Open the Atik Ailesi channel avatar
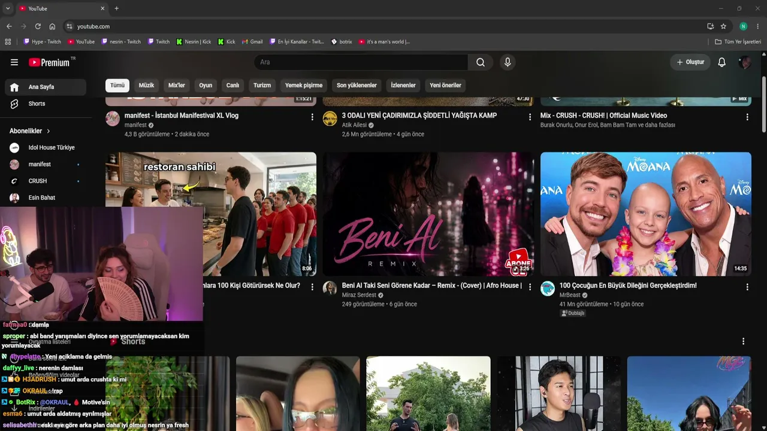 coord(330,119)
